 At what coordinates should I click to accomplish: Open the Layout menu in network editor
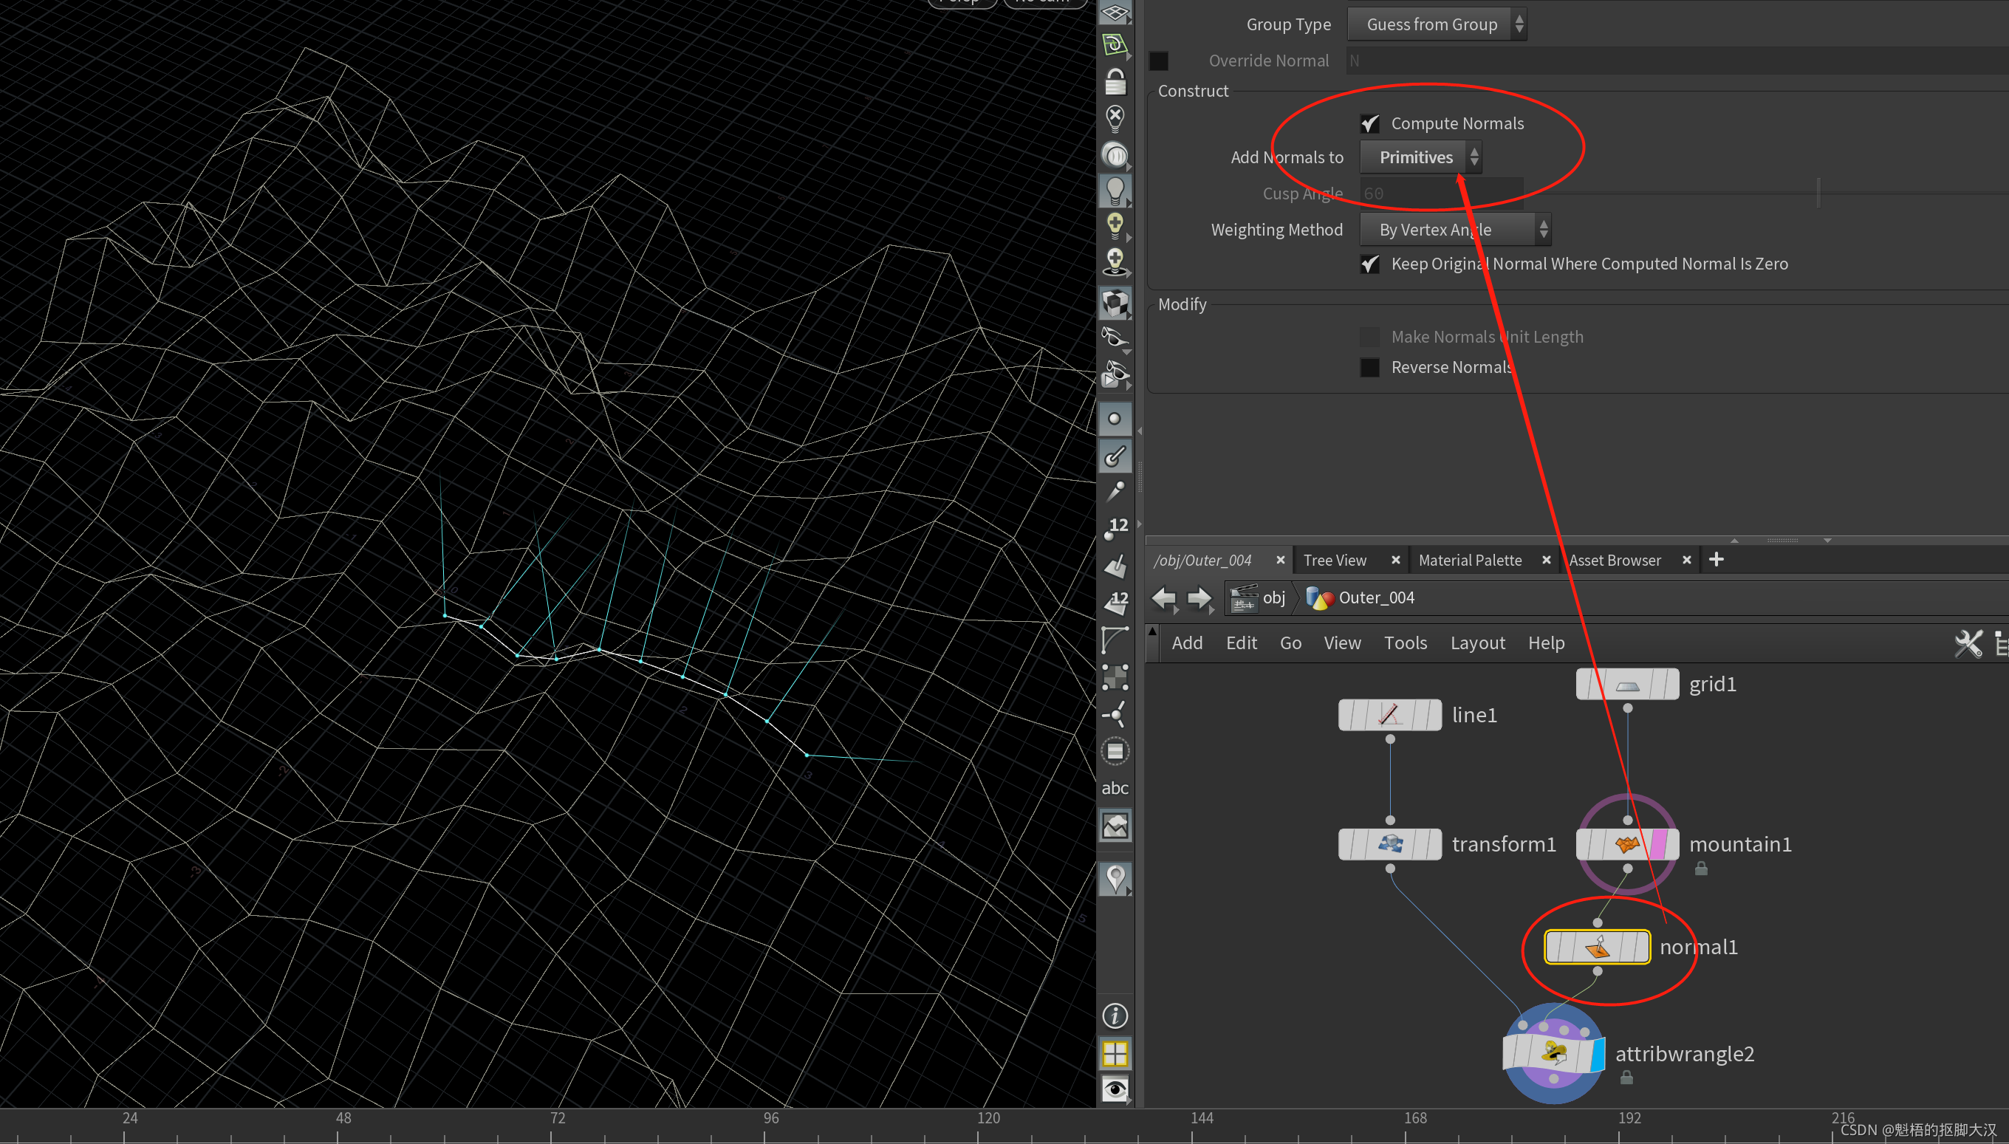(1477, 643)
